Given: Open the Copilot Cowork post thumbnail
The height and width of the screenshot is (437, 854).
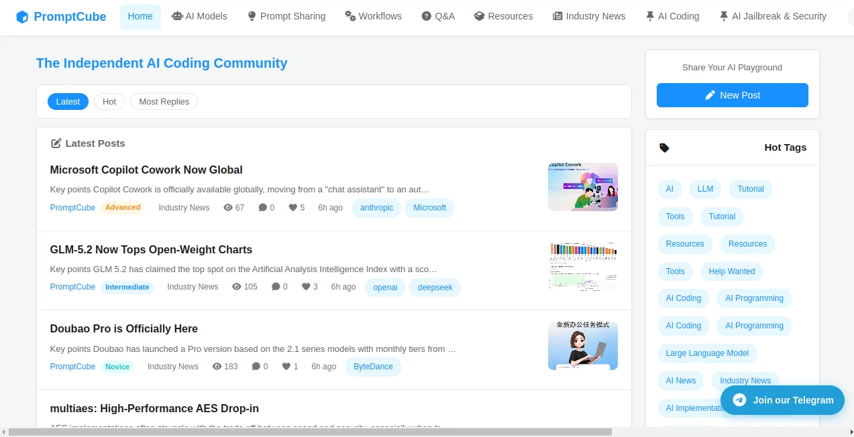Looking at the screenshot, I should click(583, 187).
